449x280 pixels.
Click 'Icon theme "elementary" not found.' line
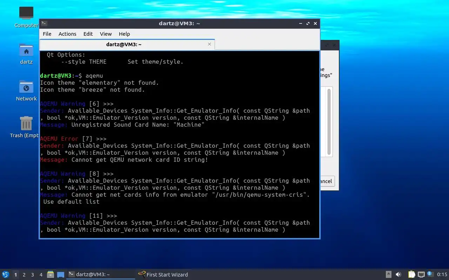coord(99,83)
